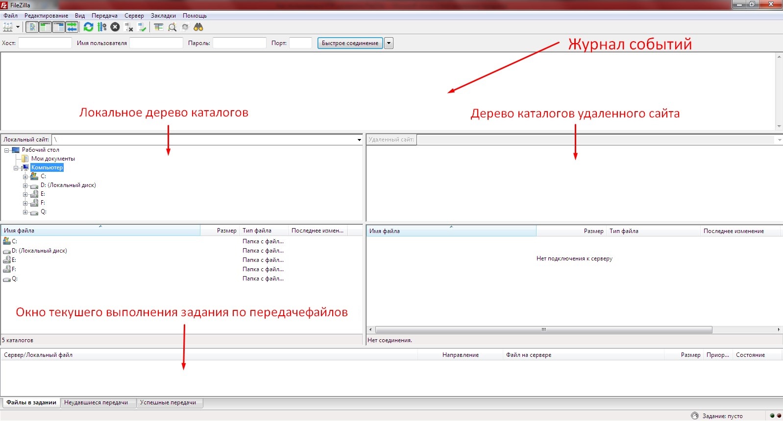Open the Вид menu
The image size is (783, 421).
80,16
